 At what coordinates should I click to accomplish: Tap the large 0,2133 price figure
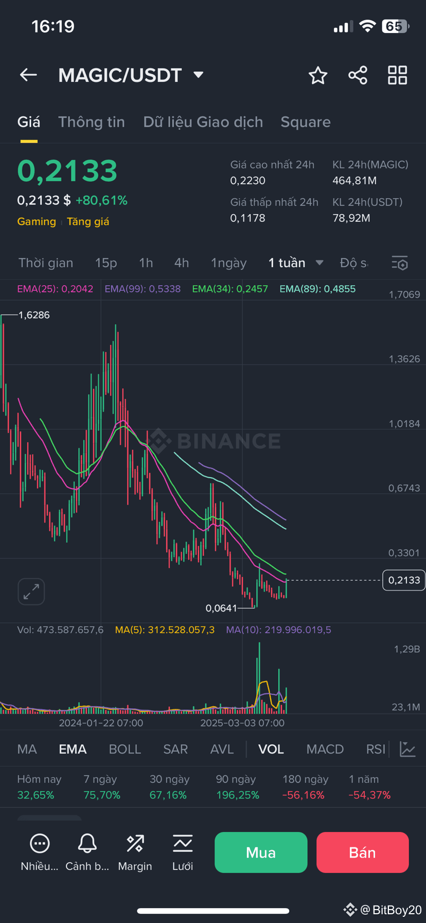tap(67, 171)
